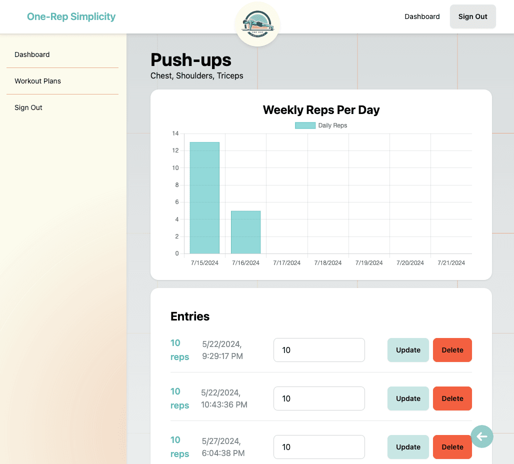Image resolution: width=514 pixels, height=464 pixels.
Task: Click the 7/16/2024 bar in chart
Action: point(245,232)
